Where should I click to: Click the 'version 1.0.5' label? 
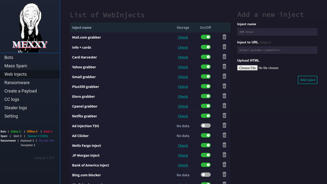[x=44, y=158]
